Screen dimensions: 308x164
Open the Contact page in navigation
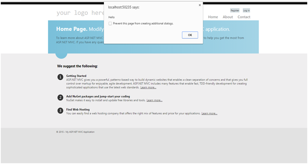(244, 17)
